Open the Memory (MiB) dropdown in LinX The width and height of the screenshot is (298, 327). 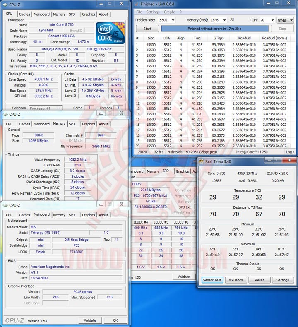(x=224, y=20)
